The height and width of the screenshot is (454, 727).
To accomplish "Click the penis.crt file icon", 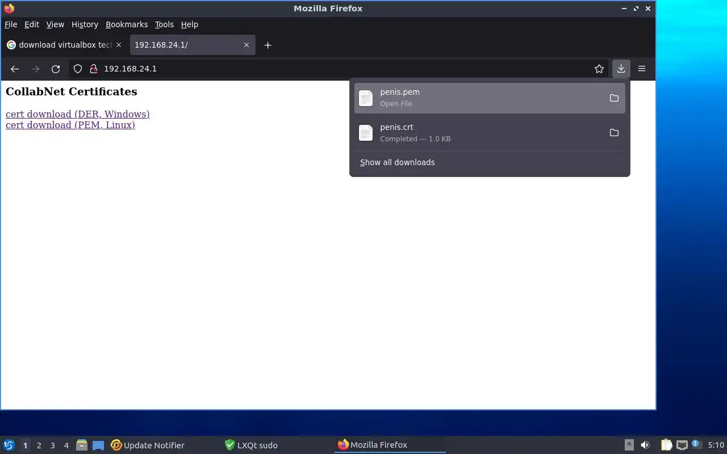I will [x=366, y=133].
